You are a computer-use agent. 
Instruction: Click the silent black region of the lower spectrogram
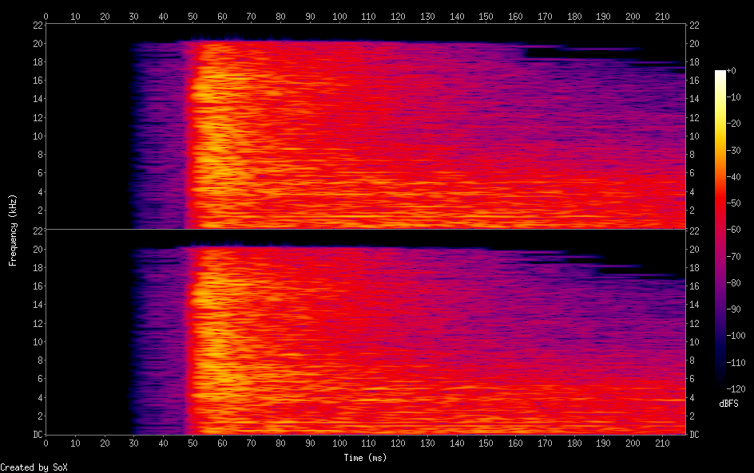[x=88, y=335]
